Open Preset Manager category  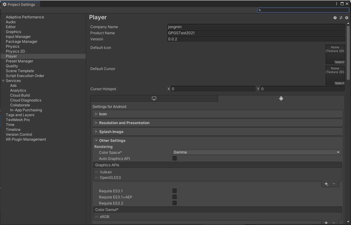(20, 61)
